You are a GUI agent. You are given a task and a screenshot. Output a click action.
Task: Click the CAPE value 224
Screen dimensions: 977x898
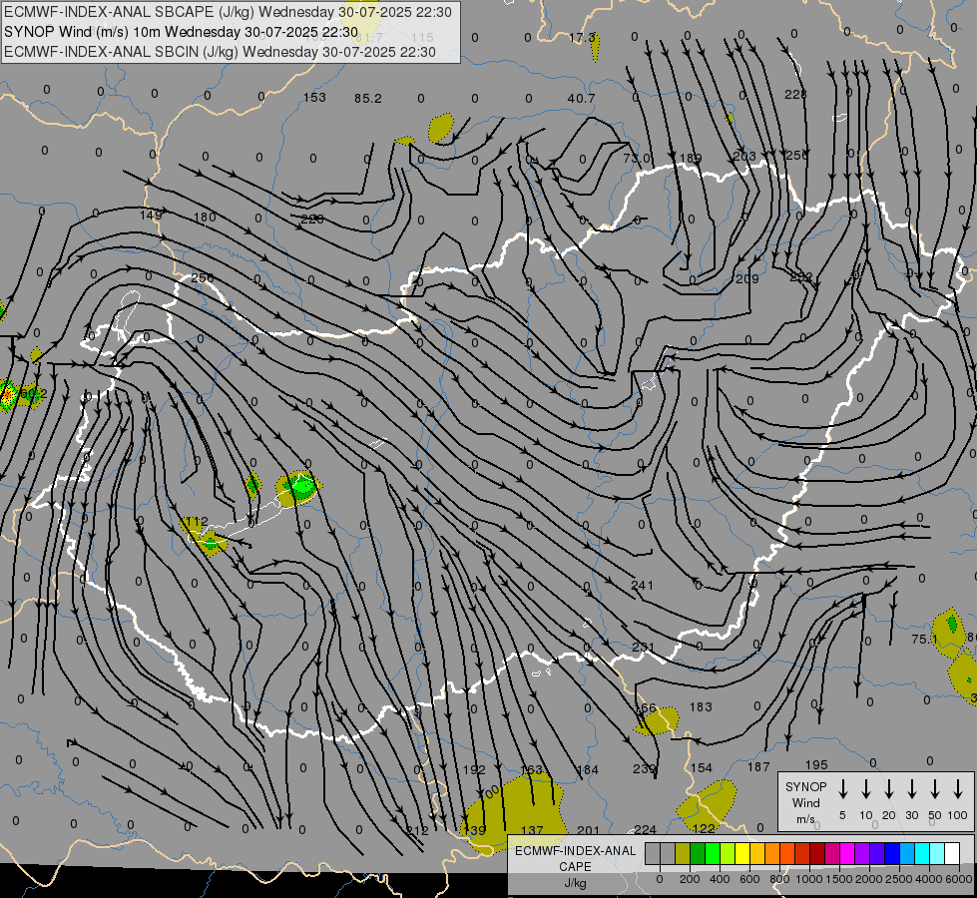click(645, 829)
